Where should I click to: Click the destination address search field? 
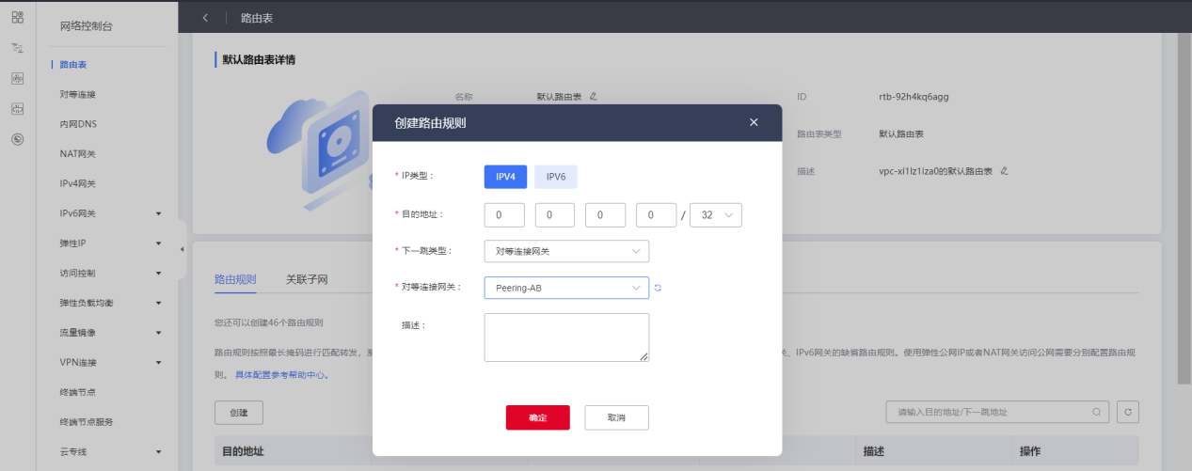[998, 412]
